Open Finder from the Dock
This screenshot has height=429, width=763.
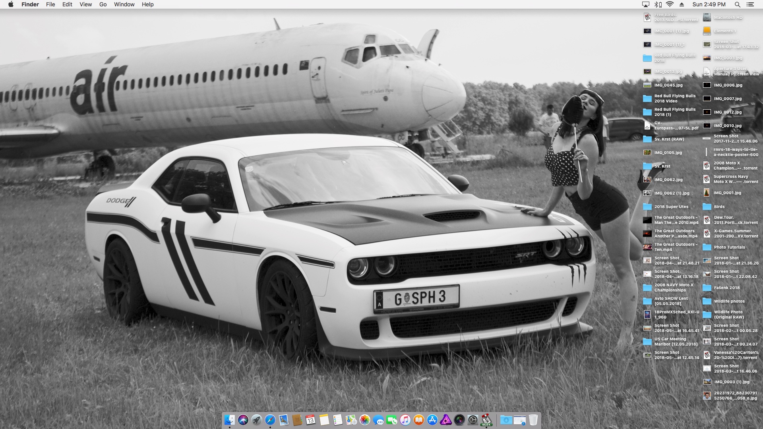230,420
